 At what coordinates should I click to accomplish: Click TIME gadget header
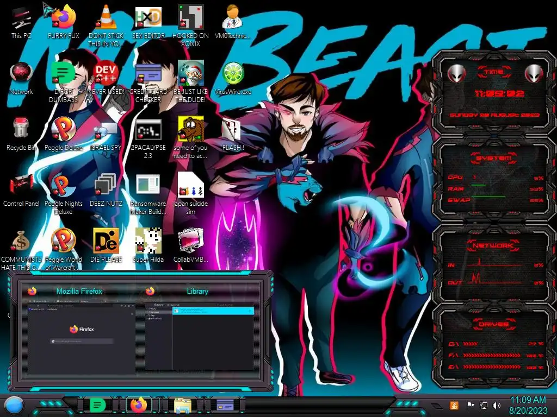click(494, 72)
